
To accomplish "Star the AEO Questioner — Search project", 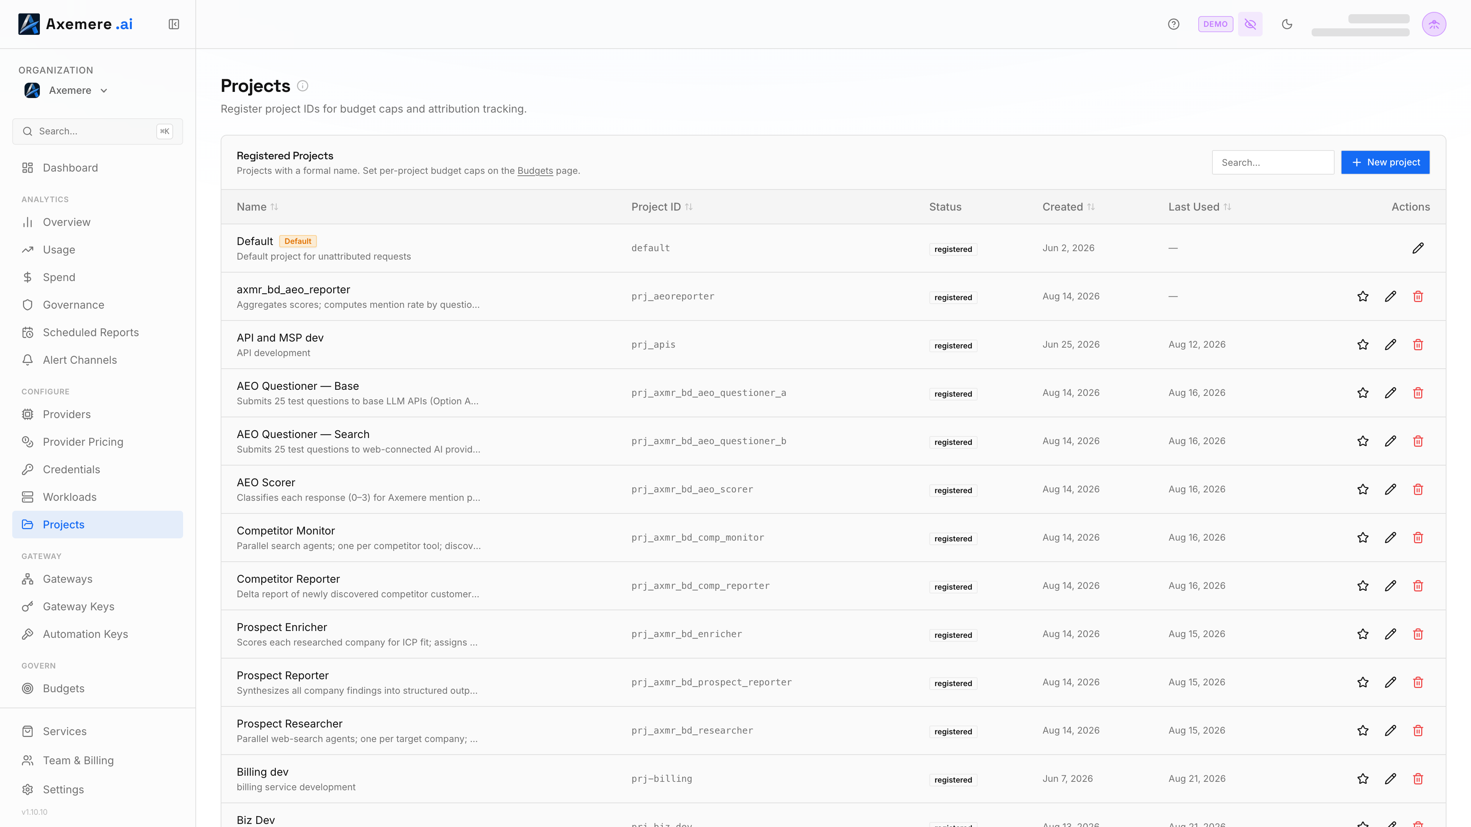I will 1363,441.
